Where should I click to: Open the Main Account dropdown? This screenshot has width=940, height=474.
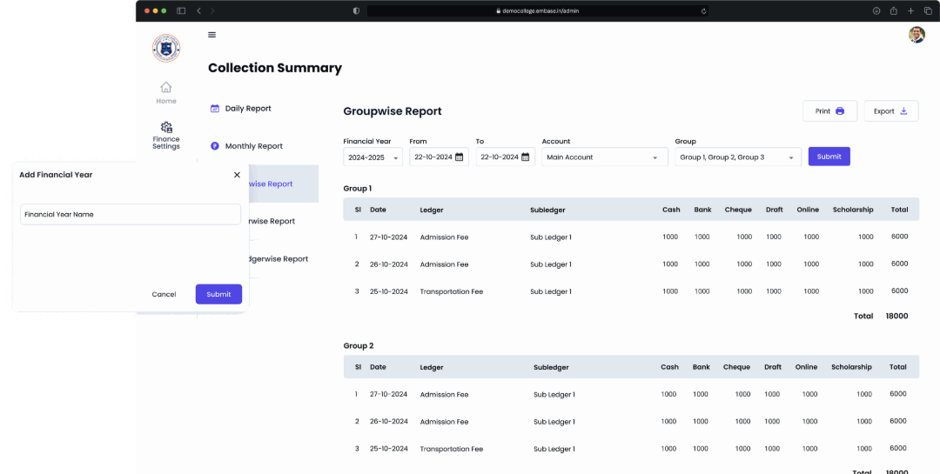coord(605,157)
